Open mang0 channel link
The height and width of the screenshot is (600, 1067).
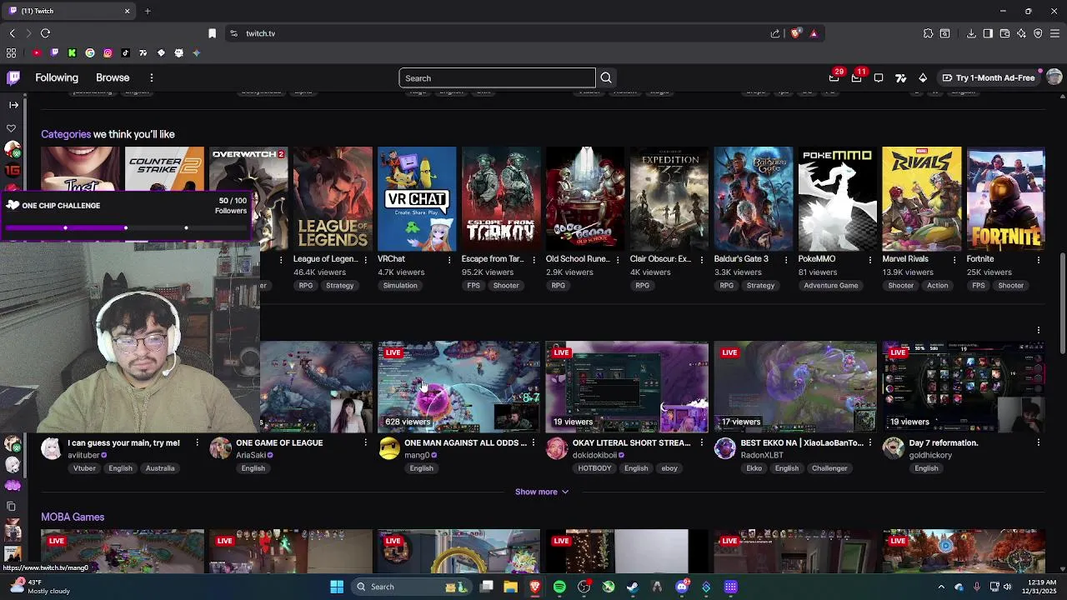pyautogui.click(x=417, y=456)
